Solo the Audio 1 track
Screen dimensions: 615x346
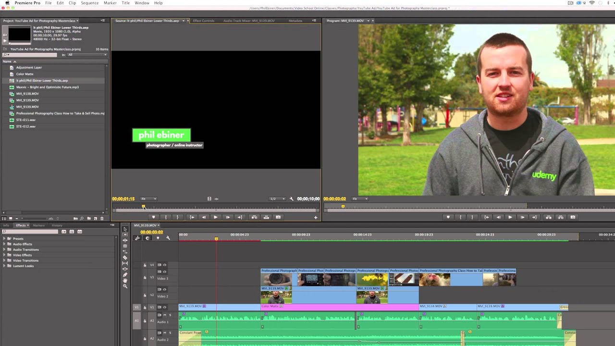point(170,315)
